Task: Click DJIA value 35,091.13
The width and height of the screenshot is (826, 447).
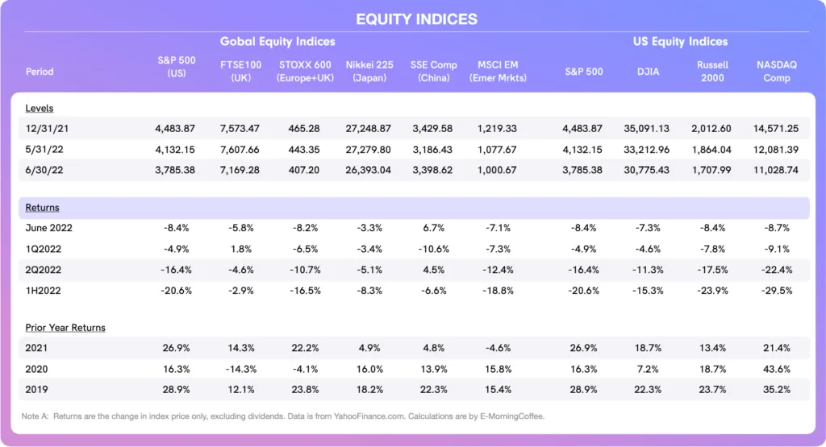Action: (x=646, y=128)
